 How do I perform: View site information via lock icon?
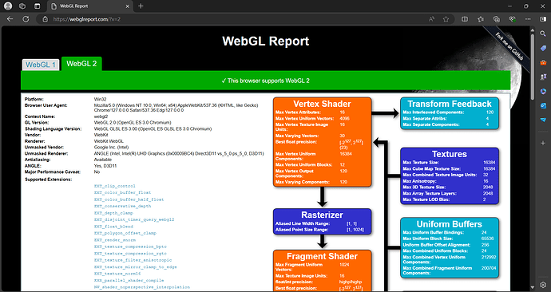[x=45, y=19]
